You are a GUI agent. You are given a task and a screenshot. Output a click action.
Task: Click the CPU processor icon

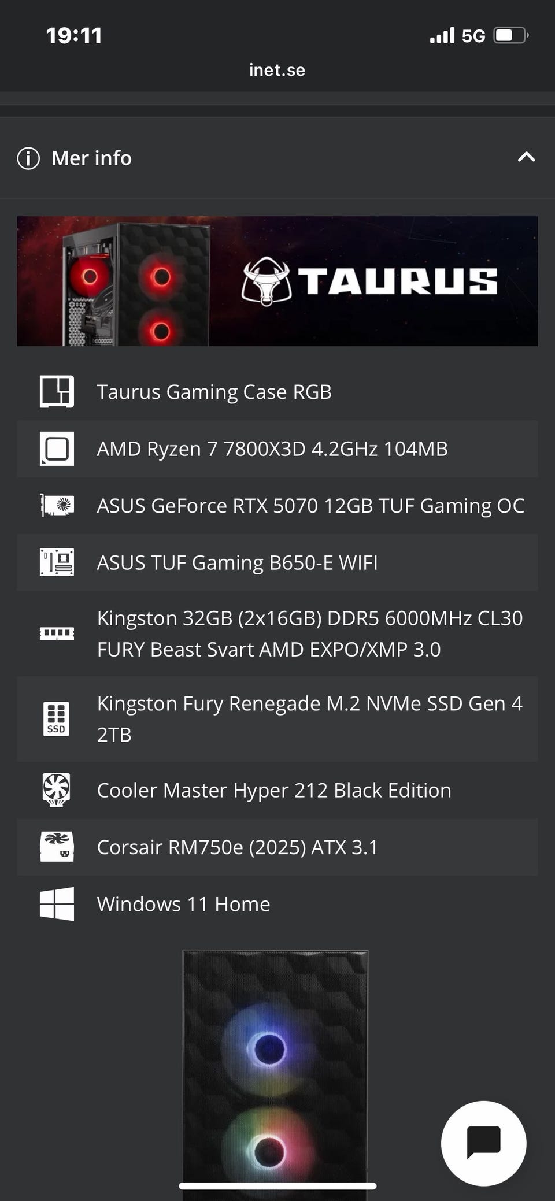point(57,448)
